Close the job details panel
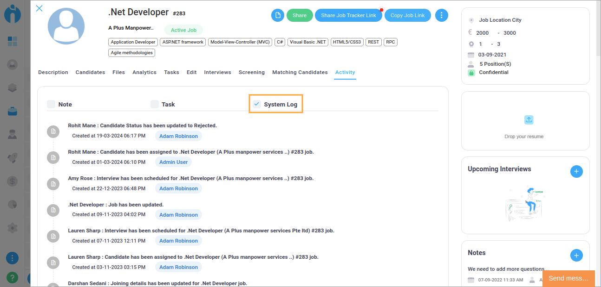Image resolution: width=601 pixels, height=287 pixels. (39, 8)
